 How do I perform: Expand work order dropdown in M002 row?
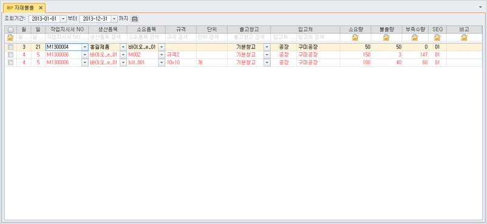coord(85,55)
